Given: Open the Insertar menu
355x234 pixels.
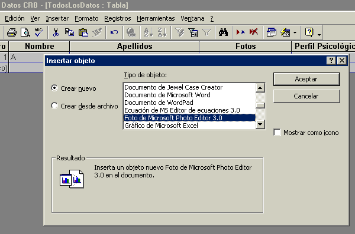Looking at the screenshot, I should (57, 18).
